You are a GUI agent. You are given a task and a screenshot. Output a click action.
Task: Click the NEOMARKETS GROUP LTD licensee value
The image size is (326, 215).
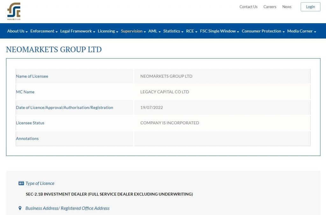pyautogui.click(x=166, y=76)
